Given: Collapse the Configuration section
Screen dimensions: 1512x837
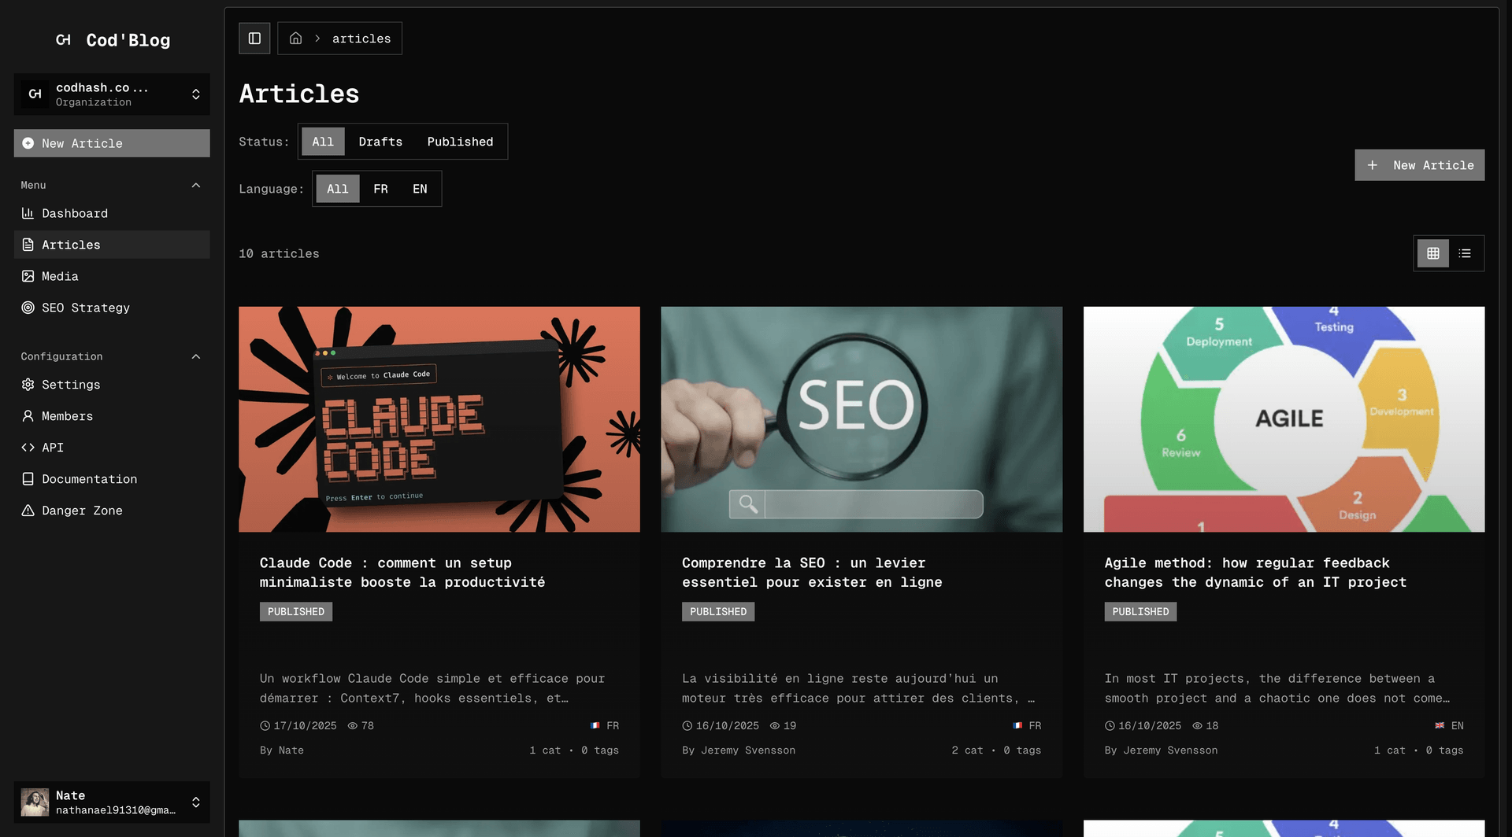Looking at the screenshot, I should coord(196,357).
